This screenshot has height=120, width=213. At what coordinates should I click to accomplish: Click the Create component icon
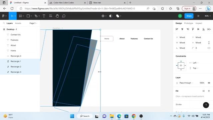(x=103, y=16)
